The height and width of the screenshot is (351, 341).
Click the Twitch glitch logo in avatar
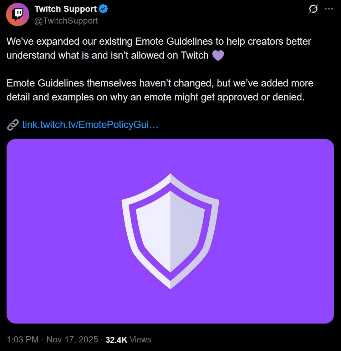(18, 15)
